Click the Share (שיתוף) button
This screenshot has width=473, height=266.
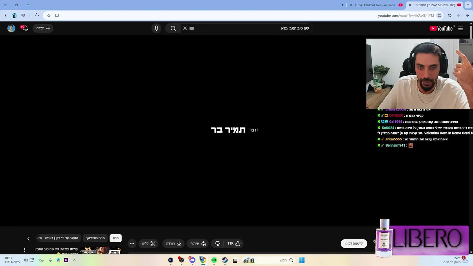pos(198,243)
